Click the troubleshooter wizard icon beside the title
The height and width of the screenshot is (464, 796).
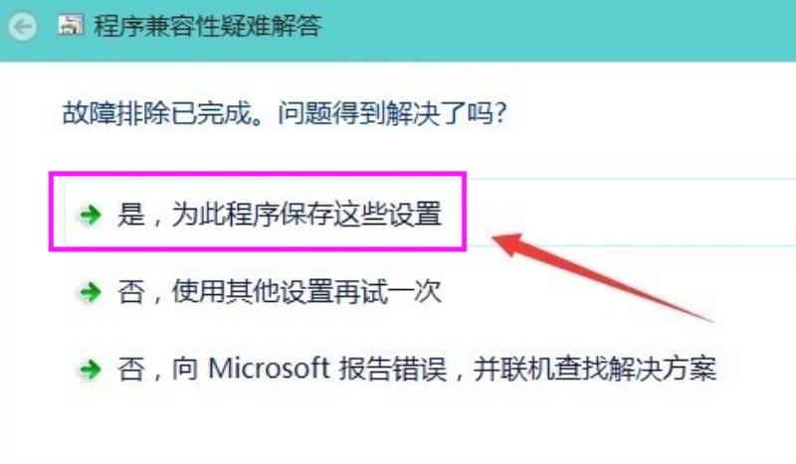pos(71,25)
